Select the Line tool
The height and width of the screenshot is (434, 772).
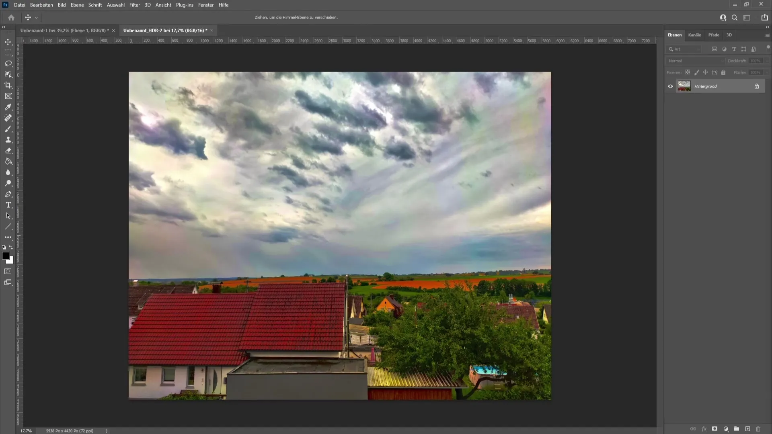[8, 227]
